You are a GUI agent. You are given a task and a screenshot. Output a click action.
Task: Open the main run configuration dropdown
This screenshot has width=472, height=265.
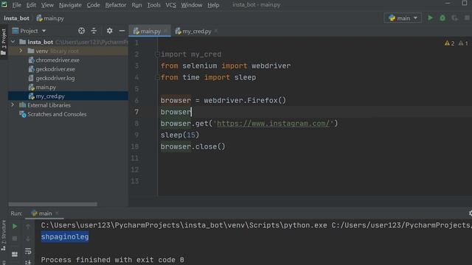[403, 18]
